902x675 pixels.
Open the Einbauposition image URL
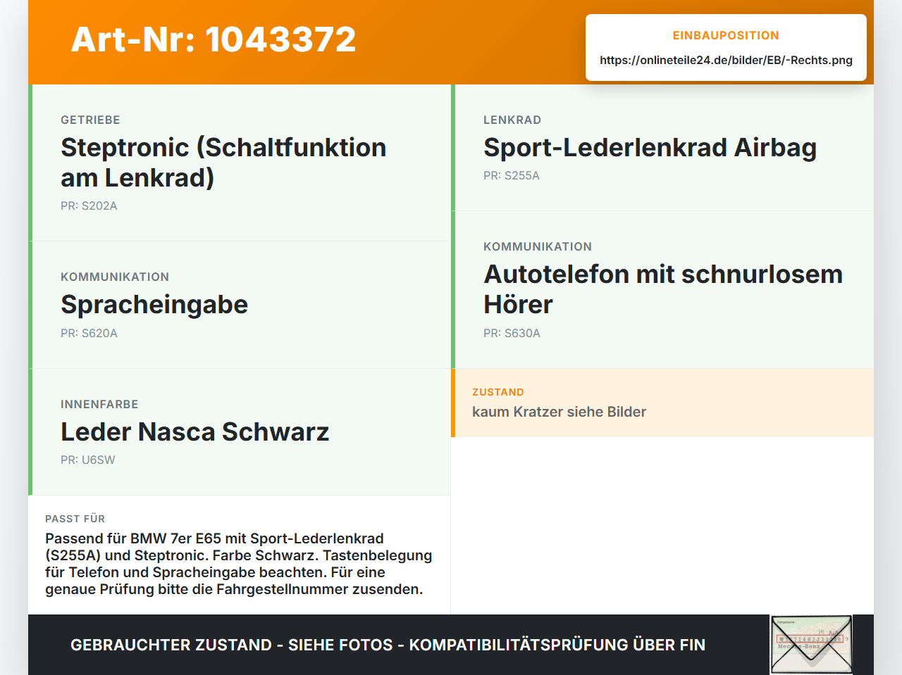click(726, 61)
